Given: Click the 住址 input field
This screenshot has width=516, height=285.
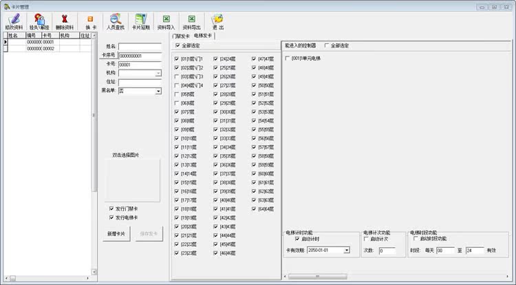Looking at the screenshot, I should coord(140,82).
